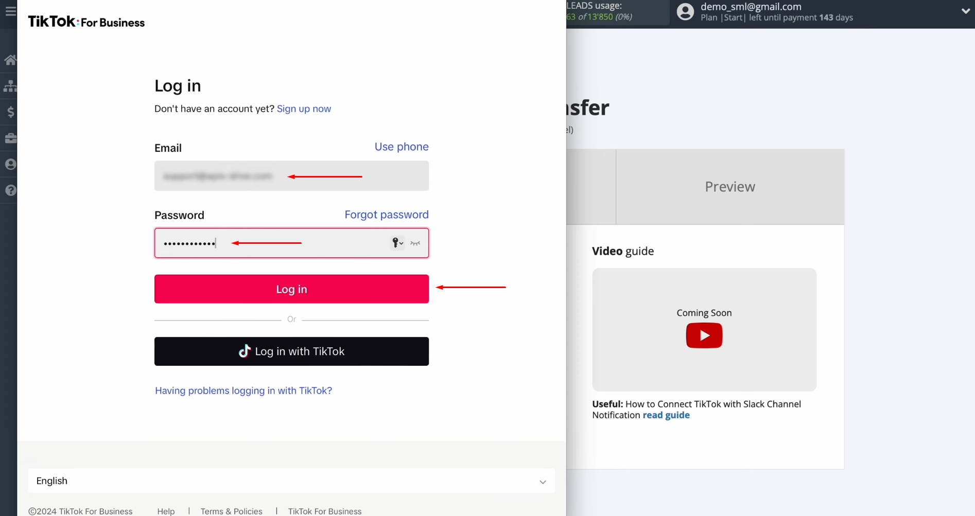The height and width of the screenshot is (516, 975).
Task: Open Having problems logging in with TikTok link
Action: tap(243, 390)
